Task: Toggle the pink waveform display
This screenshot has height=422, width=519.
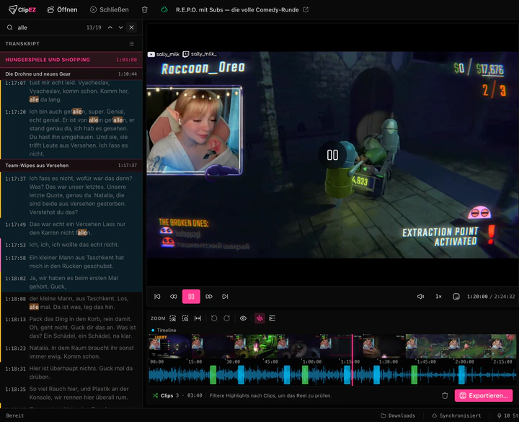Action: pyautogui.click(x=259, y=318)
